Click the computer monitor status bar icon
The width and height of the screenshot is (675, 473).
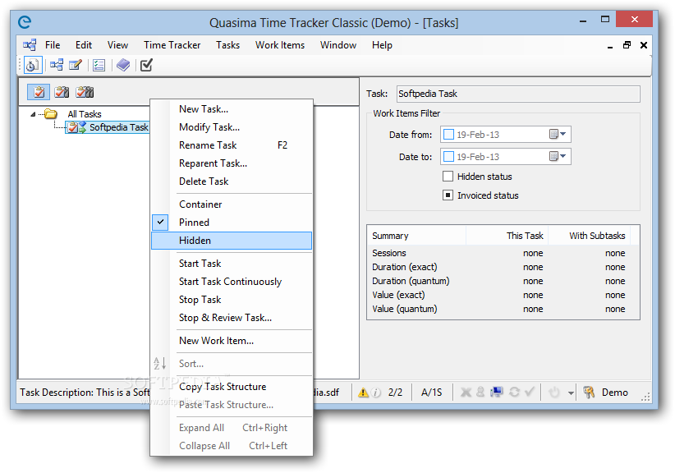click(x=496, y=392)
